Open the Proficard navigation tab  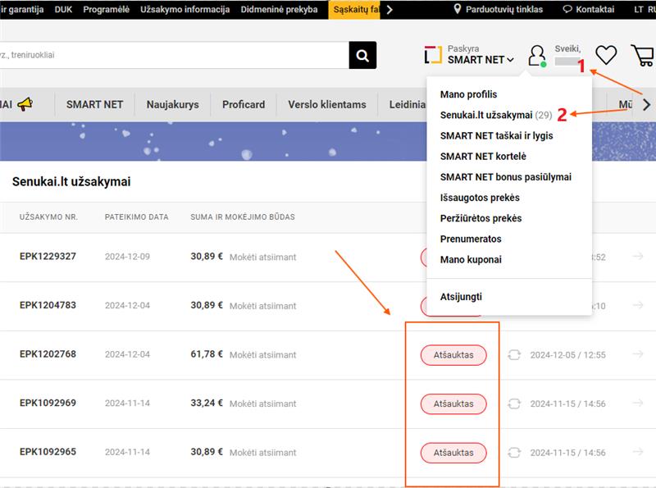(244, 105)
